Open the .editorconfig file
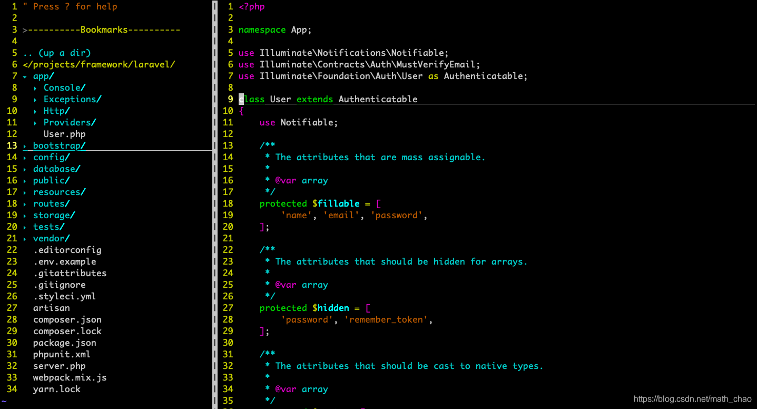The height and width of the screenshot is (409, 757). click(67, 250)
